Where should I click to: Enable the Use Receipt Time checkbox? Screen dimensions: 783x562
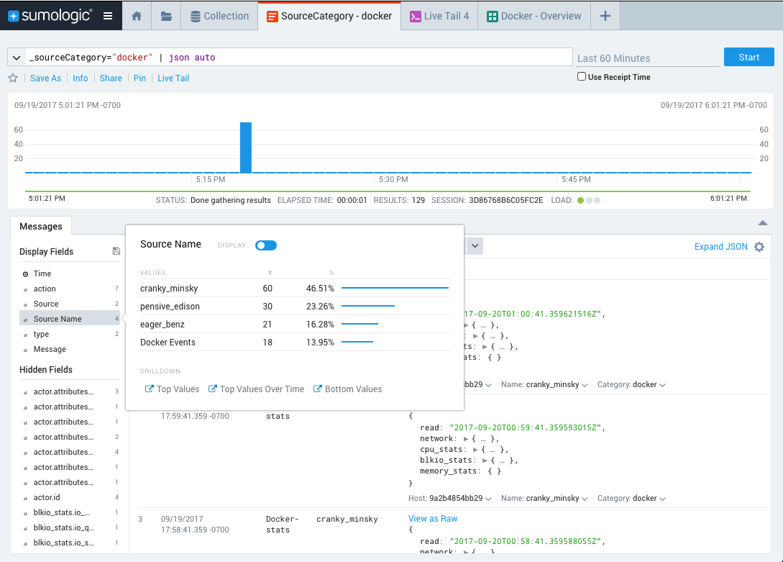pyautogui.click(x=581, y=76)
